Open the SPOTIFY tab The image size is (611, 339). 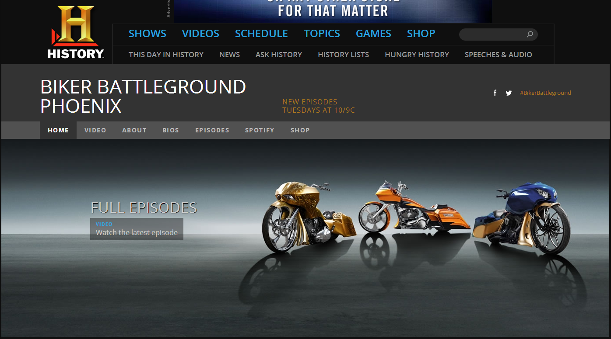point(260,130)
